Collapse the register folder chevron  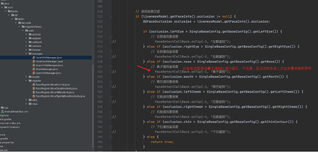point(26,81)
